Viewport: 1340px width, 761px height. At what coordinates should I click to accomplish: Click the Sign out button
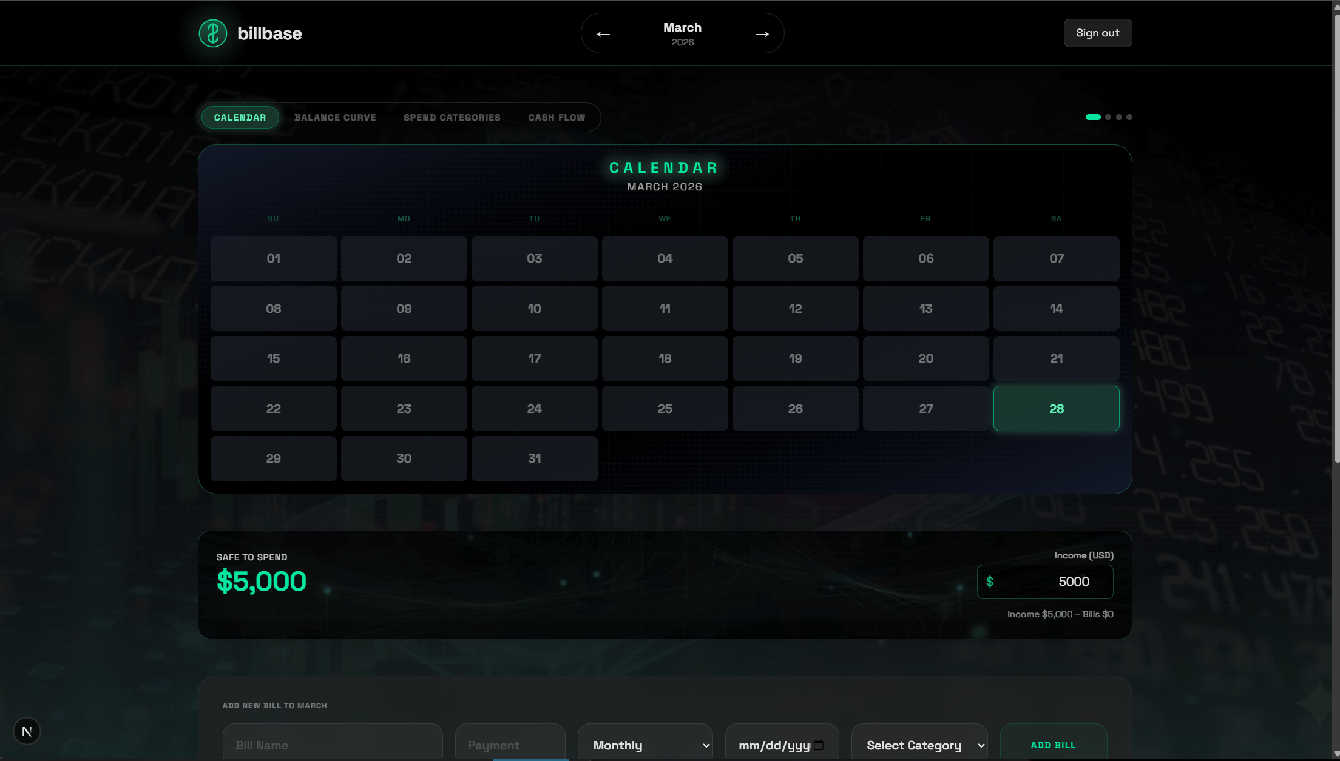pos(1097,33)
